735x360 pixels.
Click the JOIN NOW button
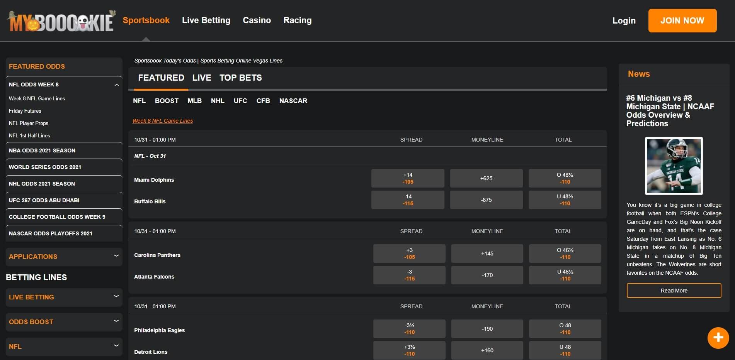[x=682, y=21]
